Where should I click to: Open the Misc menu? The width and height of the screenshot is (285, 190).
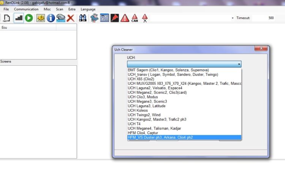coord(47,9)
